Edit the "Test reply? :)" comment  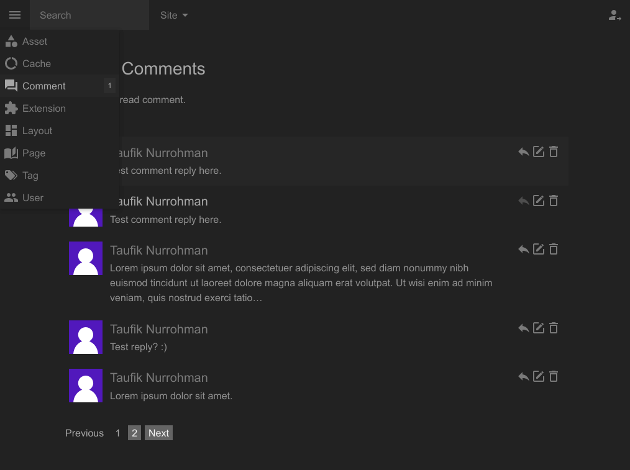539,328
